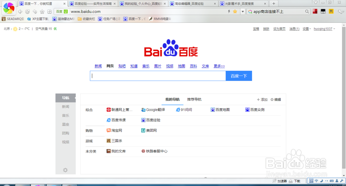Open 收藏夹栏 bookmarks folder
Image resolution: width=346 pixels, height=186 pixels.
(x=86, y=19)
